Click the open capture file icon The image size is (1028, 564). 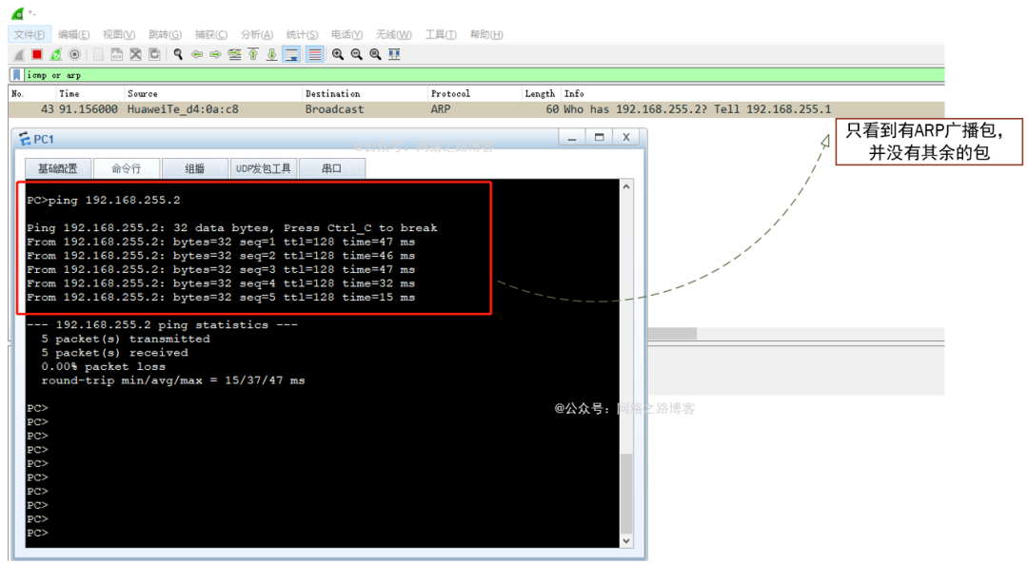[98, 54]
